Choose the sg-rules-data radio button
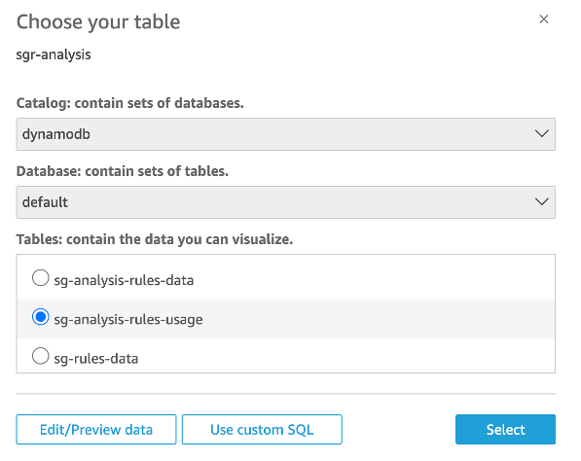The image size is (581, 461). pyautogui.click(x=41, y=356)
